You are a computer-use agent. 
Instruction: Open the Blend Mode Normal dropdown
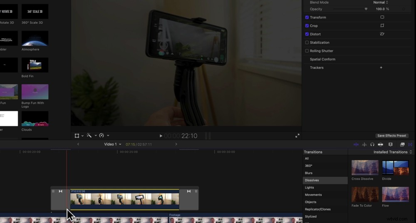pos(381,2)
